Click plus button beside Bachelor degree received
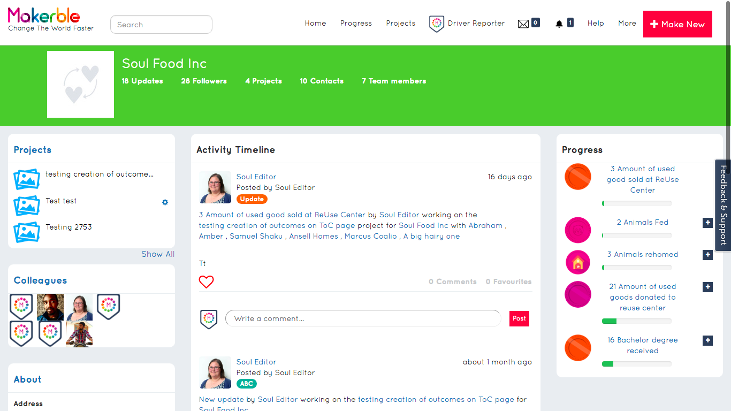 707,340
